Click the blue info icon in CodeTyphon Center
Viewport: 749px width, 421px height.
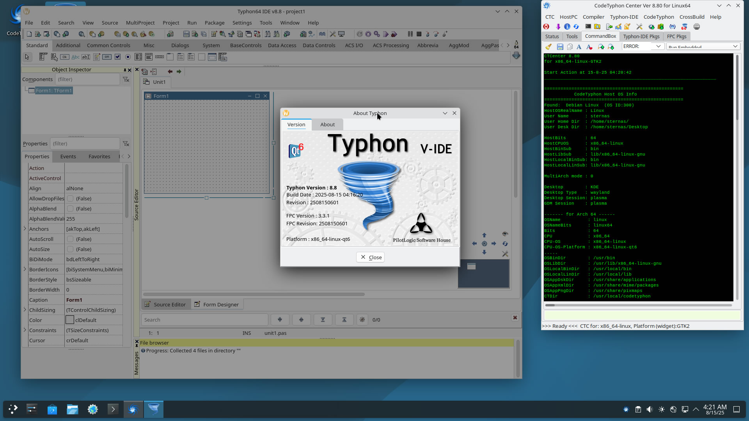567,27
